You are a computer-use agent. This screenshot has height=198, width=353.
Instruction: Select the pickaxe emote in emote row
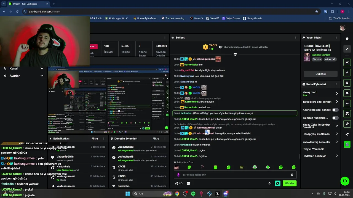(x=202, y=167)
